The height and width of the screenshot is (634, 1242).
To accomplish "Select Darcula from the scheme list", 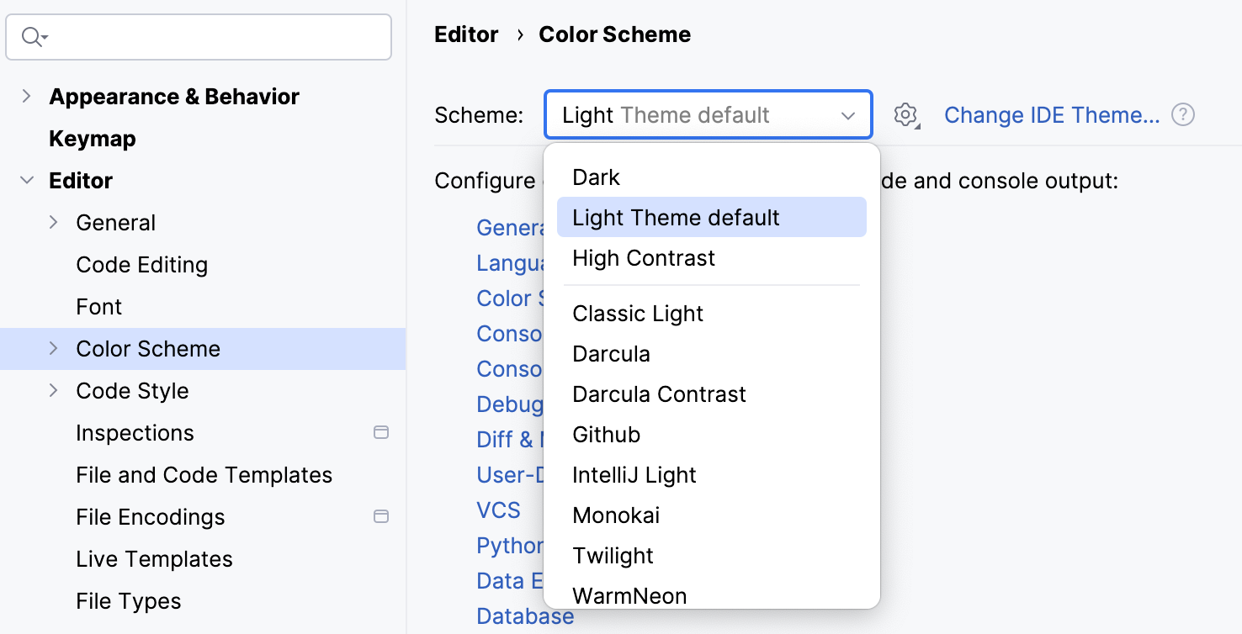I will tap(611, 353).
